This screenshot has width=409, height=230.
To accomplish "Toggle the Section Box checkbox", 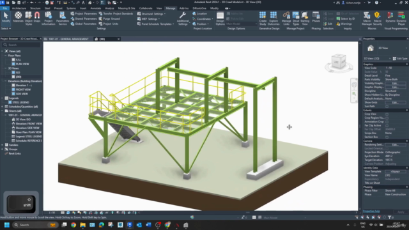I will point(387,137).
